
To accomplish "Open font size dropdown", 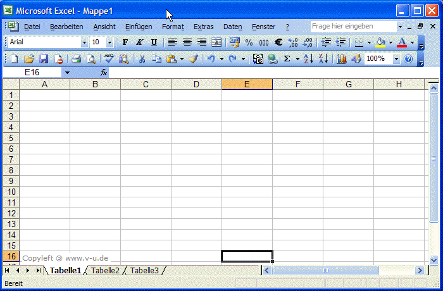I will pyautogui.click(x=109, y=42).
